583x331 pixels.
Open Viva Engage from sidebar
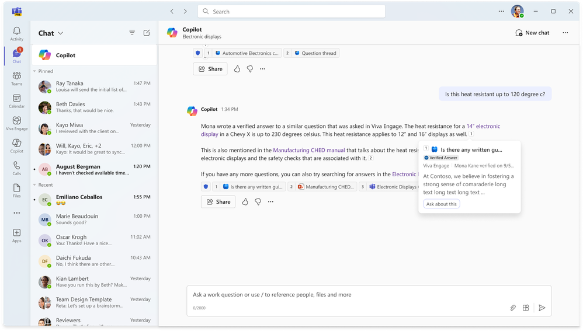click(17, 123)
